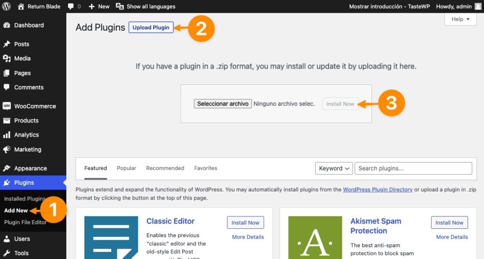This screenshot has width=484, height=259.
Task: Click the WooCommerce logo icon
Action: coord(7,106)
